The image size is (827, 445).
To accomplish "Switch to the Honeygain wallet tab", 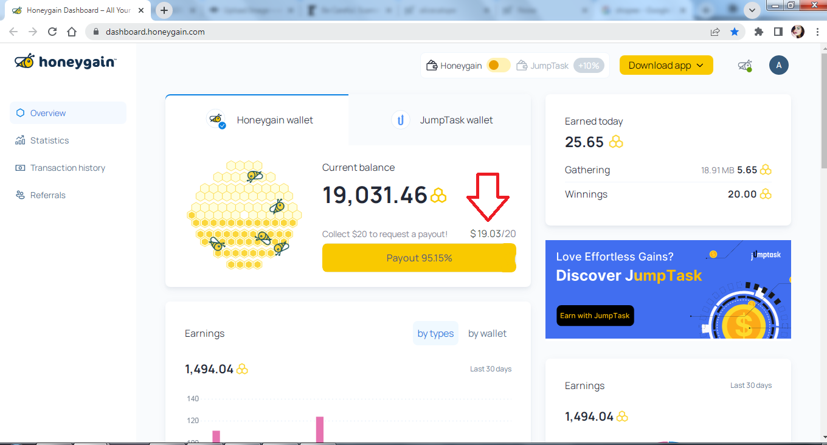I will [x=257, y=120].
